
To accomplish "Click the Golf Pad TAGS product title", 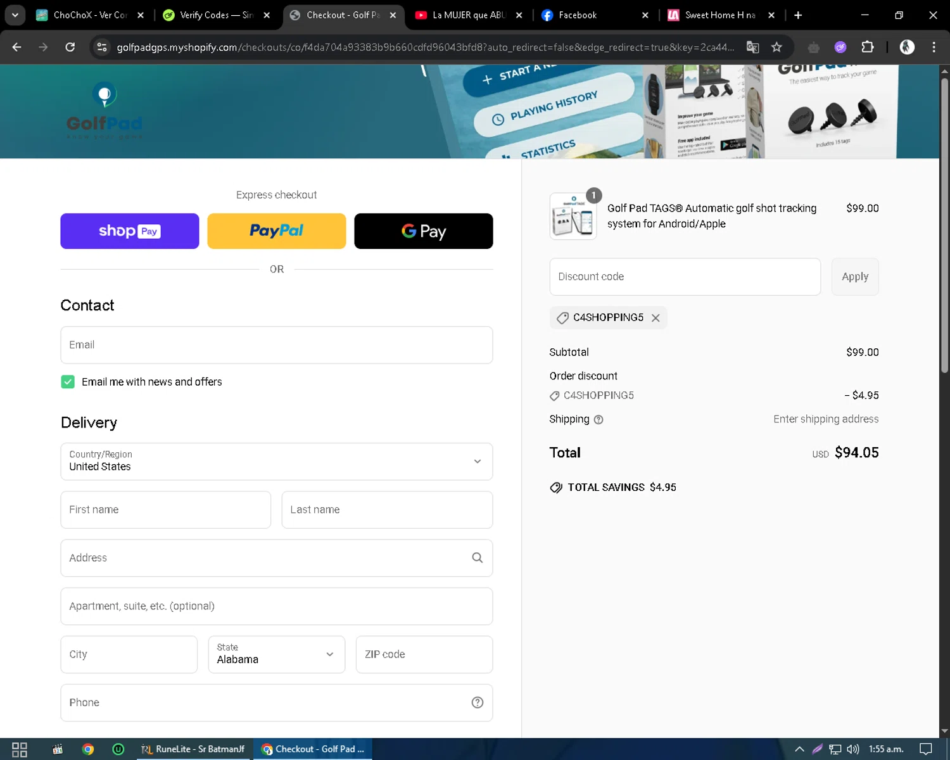I will pyautogui.click(x=712, y=216).
